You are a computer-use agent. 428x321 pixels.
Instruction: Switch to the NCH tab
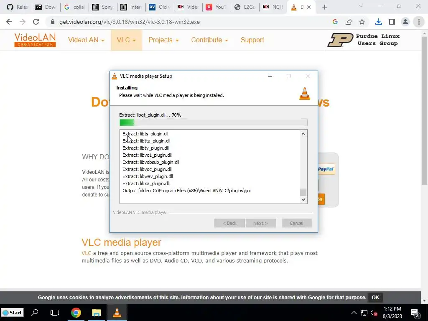273,7
